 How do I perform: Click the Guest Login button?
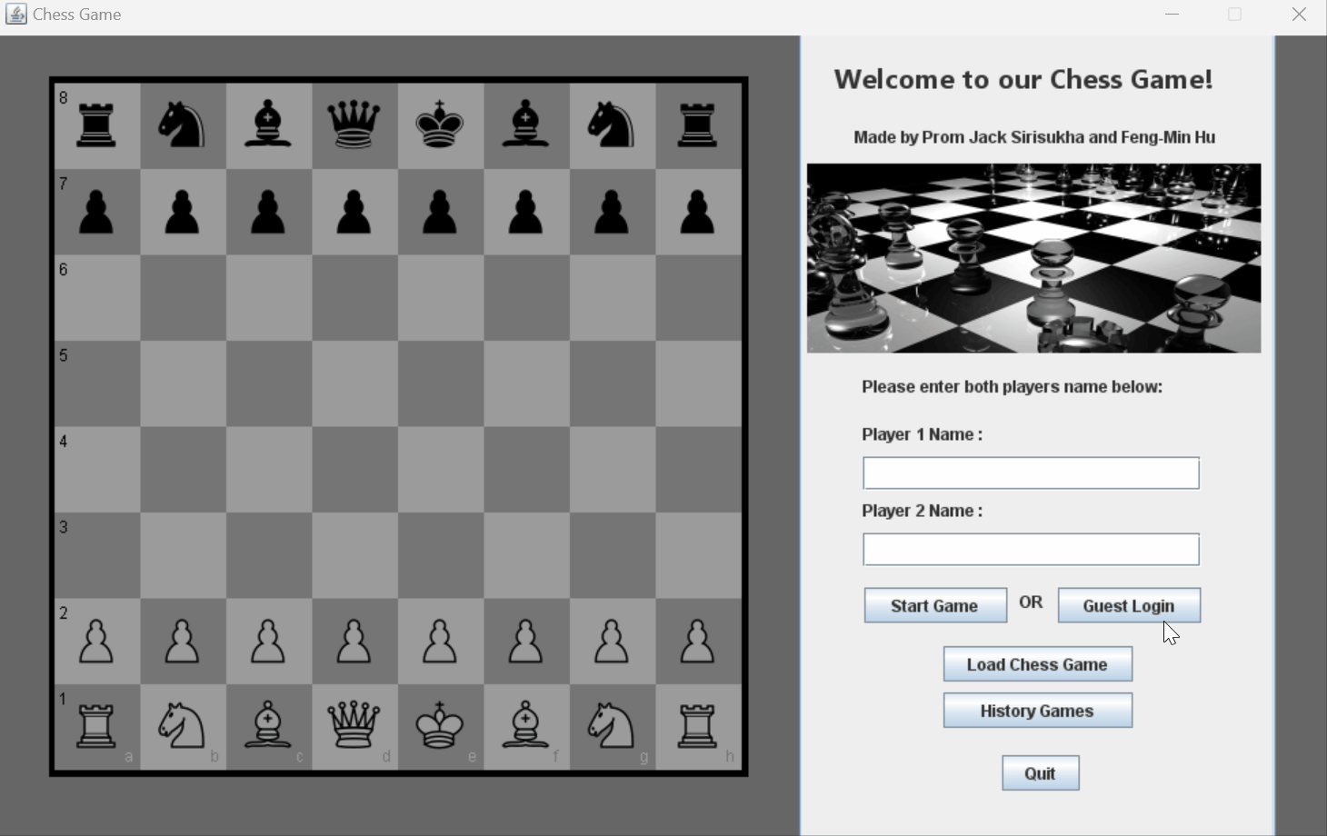tap(1129, 606)
